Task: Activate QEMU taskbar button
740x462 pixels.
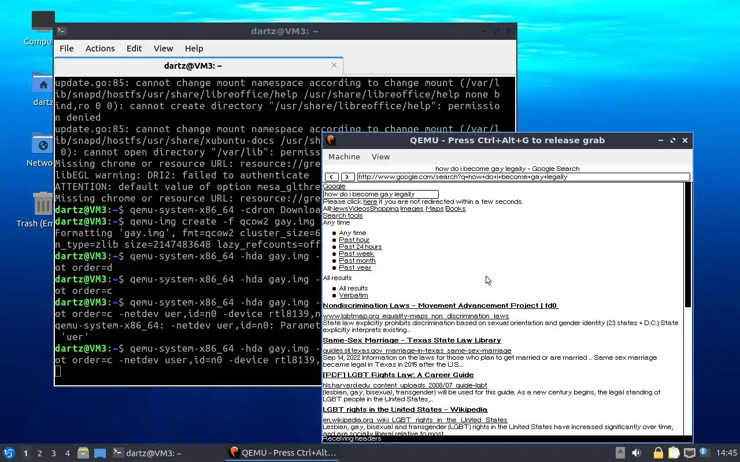Action: 282,453
